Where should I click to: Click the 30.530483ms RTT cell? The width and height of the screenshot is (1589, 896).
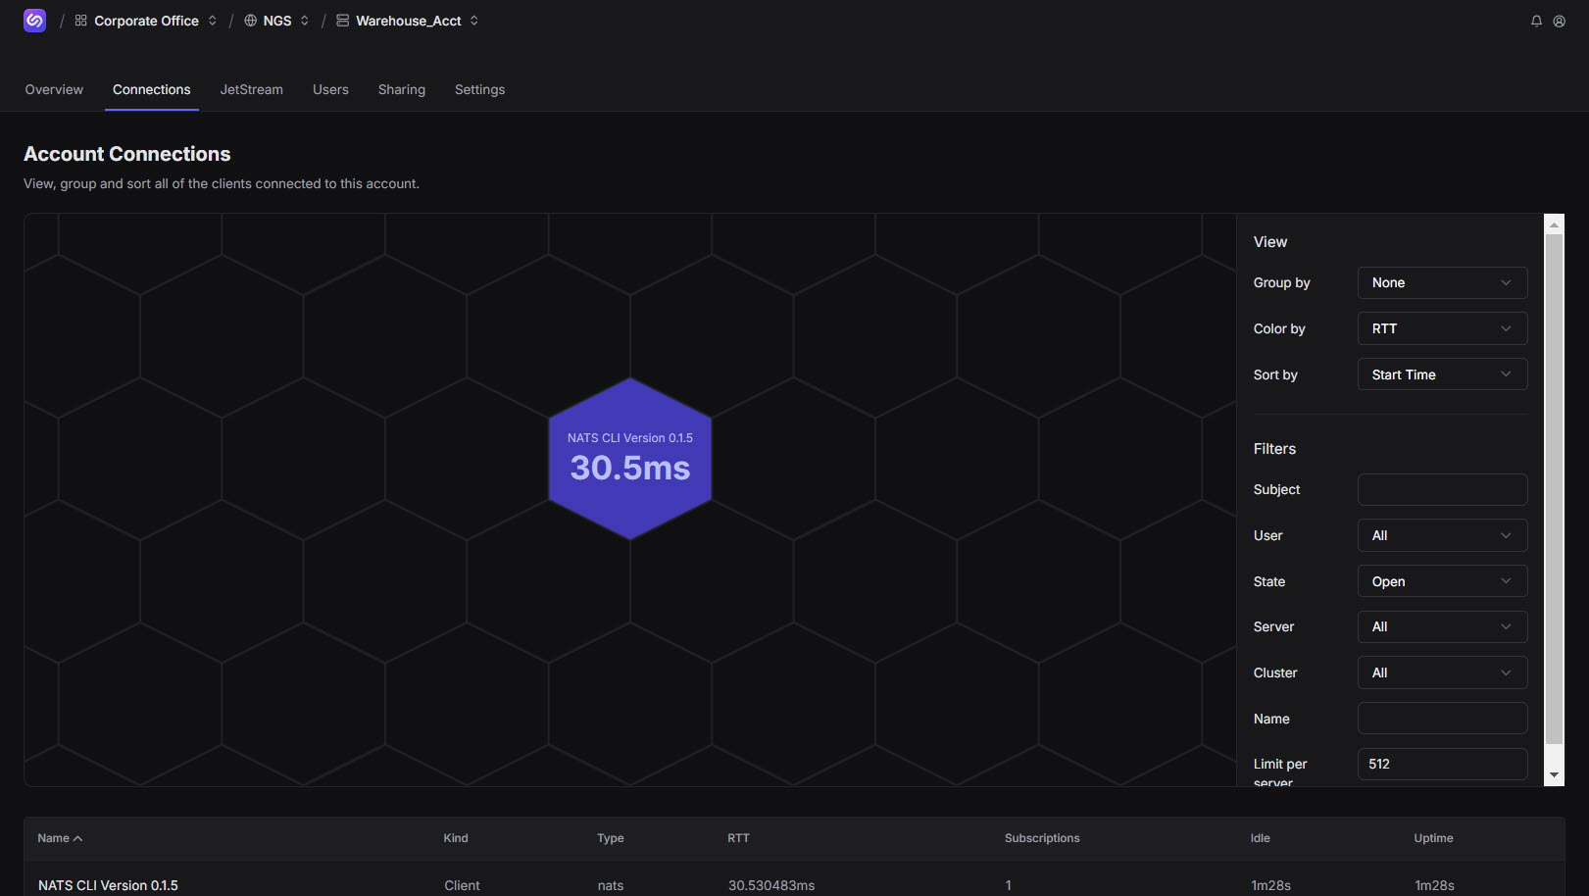point(771,885)
